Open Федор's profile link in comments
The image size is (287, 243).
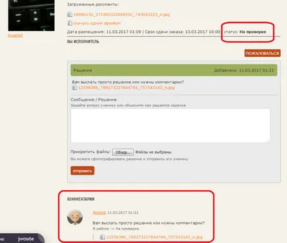99,213
